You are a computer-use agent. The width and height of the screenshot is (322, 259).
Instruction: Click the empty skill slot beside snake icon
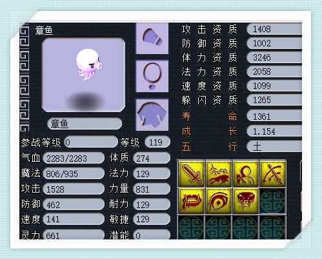[x=272, y=201]
